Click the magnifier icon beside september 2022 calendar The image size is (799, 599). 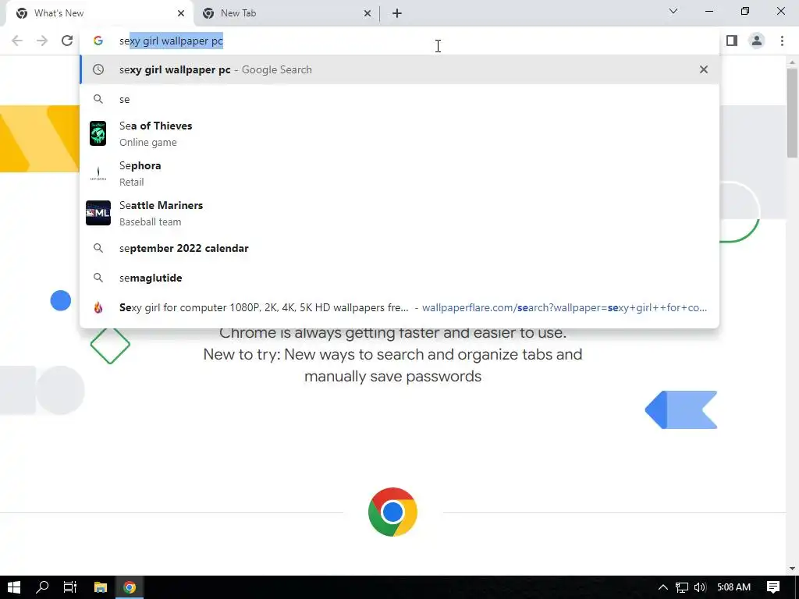coord(98,248)
